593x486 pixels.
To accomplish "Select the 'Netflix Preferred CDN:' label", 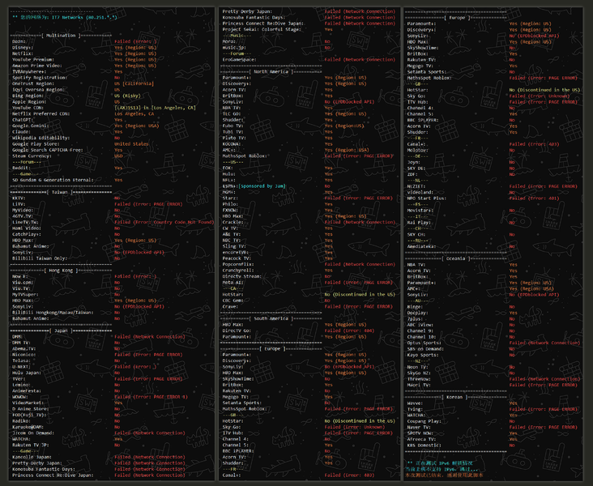I will click(41, 114).
